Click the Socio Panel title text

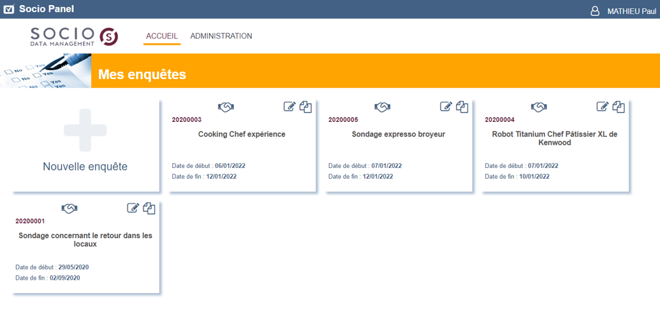[47, 9]
